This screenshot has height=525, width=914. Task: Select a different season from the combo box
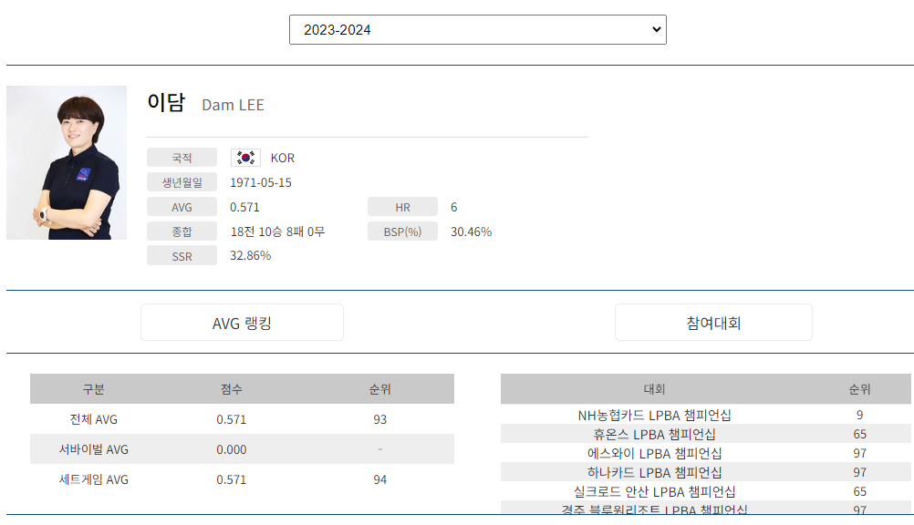(x=477, y=29)
